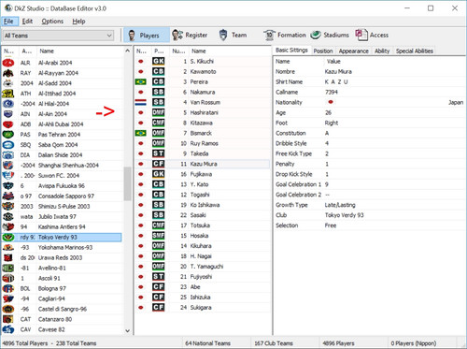Open the Help menu

[x=78, y=22]
